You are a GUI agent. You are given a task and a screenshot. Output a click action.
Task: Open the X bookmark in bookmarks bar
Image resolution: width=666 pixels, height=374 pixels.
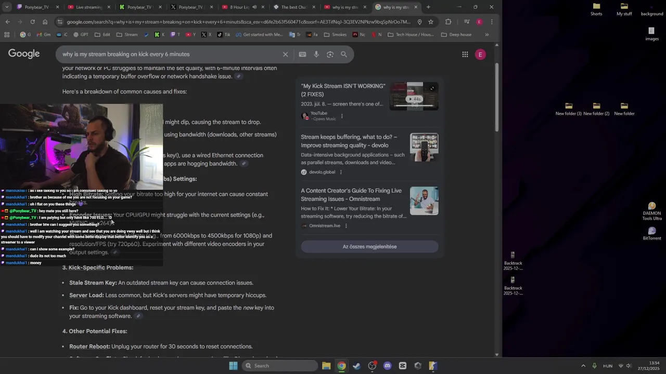(206, 35)
